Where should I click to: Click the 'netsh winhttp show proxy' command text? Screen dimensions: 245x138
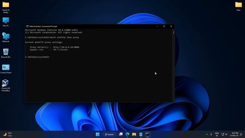(64, 38)
